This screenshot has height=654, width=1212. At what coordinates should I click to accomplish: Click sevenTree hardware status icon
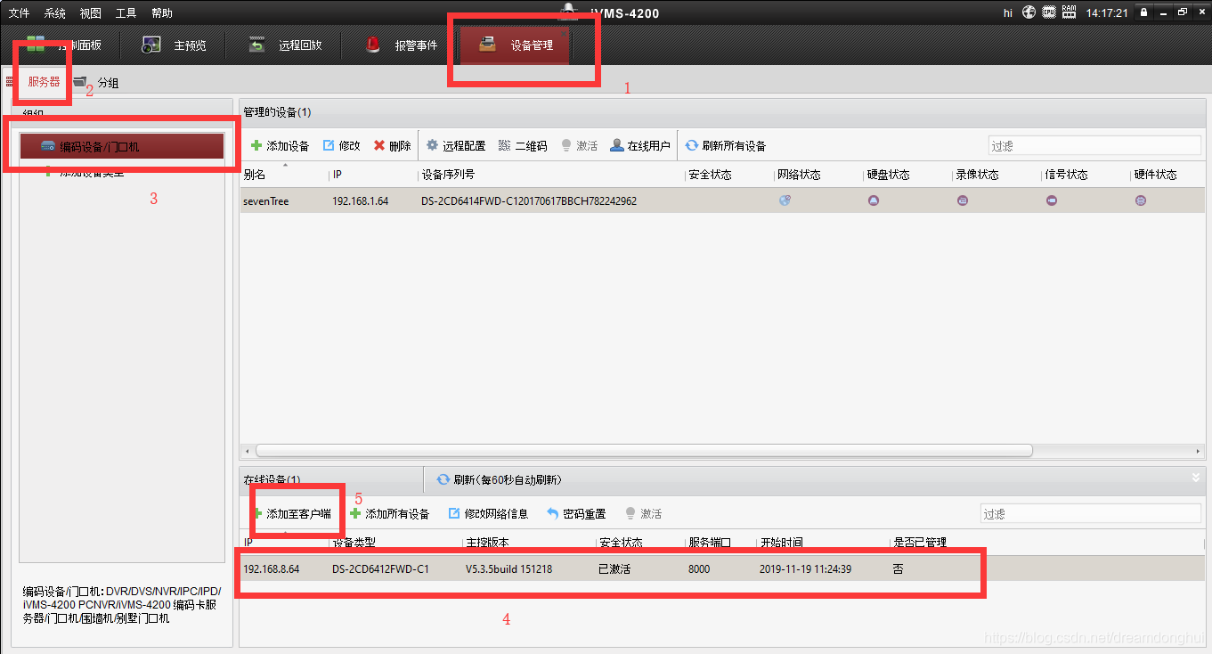(x=1141, y=200)
